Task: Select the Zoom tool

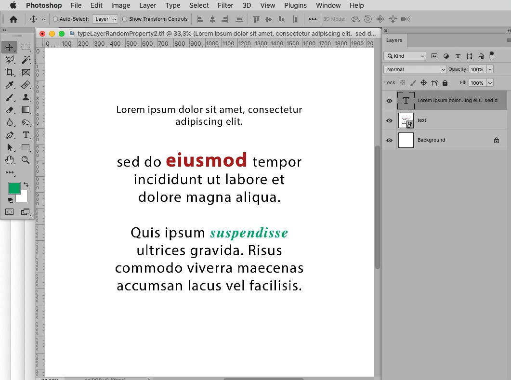Action: pyautogui.click(x=26, y=160)
